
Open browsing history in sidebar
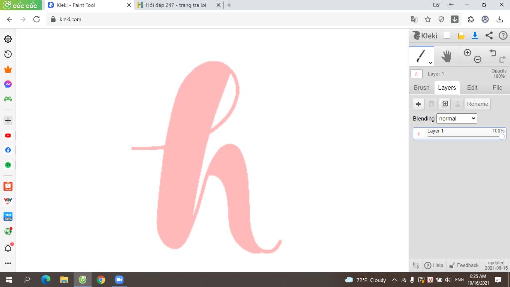(8, 54)
